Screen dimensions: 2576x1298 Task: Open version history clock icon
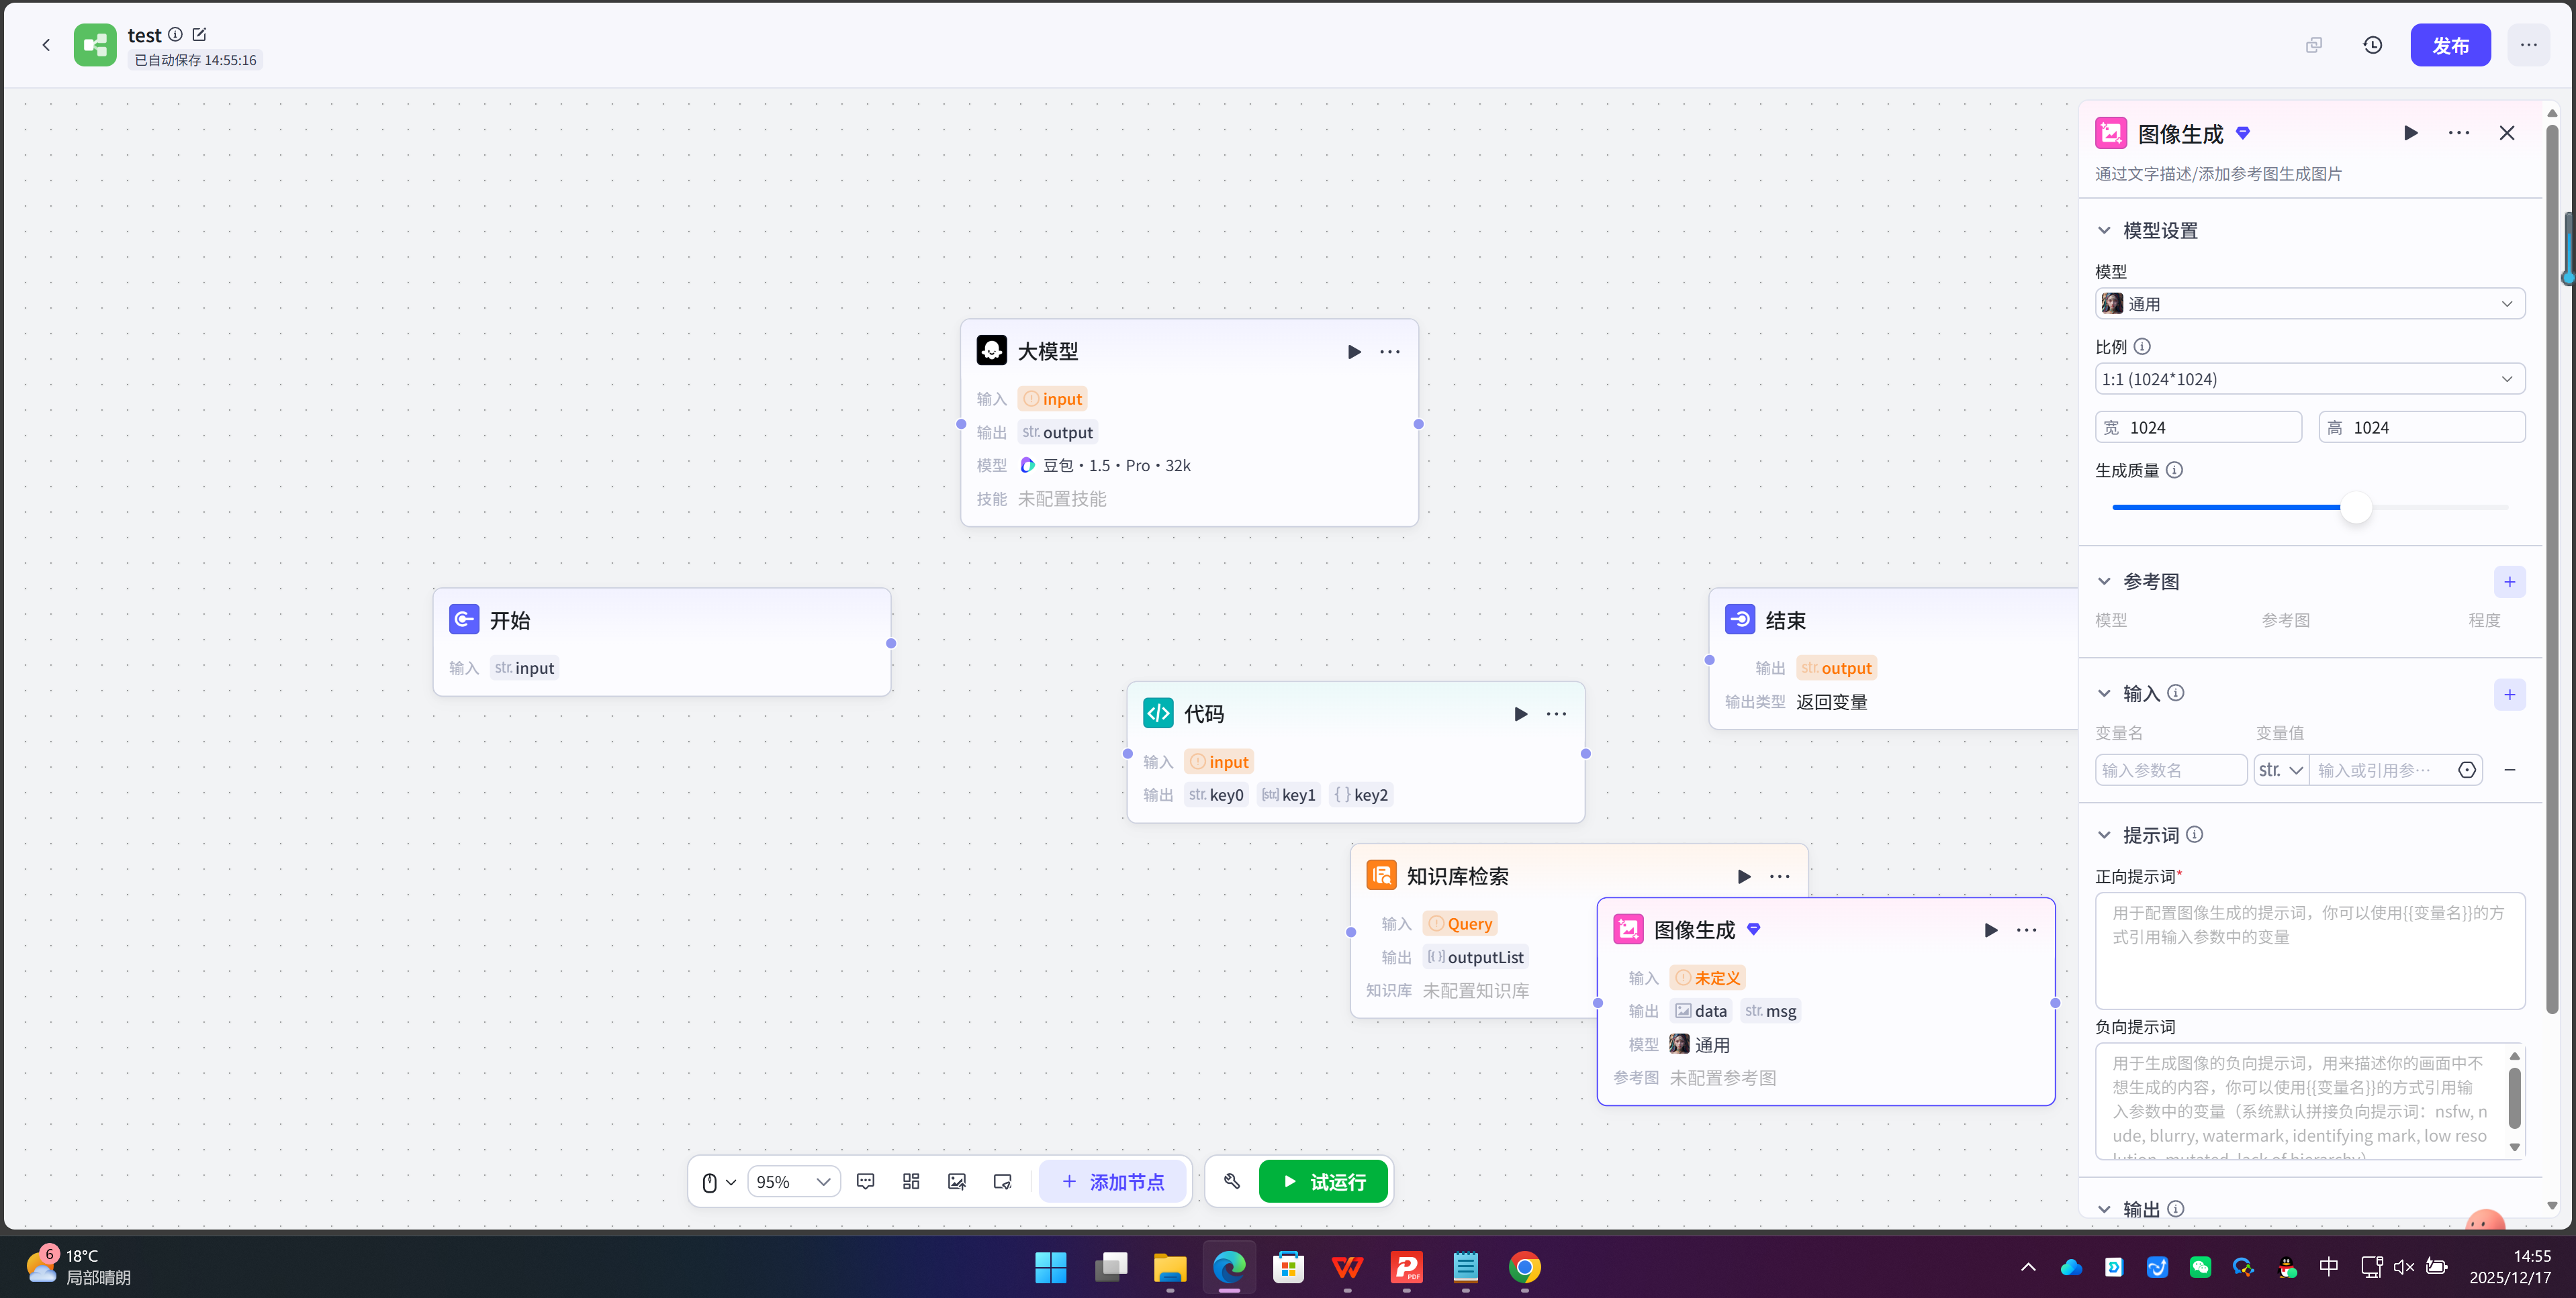2372,45
